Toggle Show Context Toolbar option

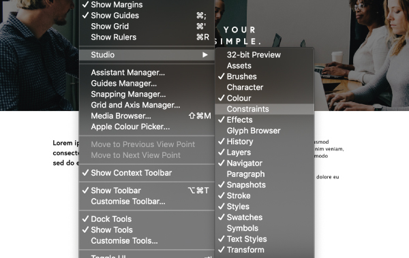147,173
